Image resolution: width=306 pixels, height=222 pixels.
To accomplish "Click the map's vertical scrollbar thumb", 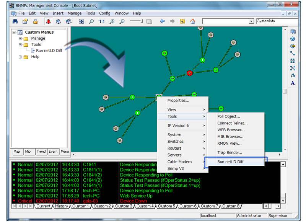I will click(285, 91).
